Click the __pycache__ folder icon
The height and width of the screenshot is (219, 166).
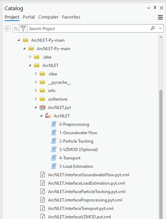[x=42, y=82]
